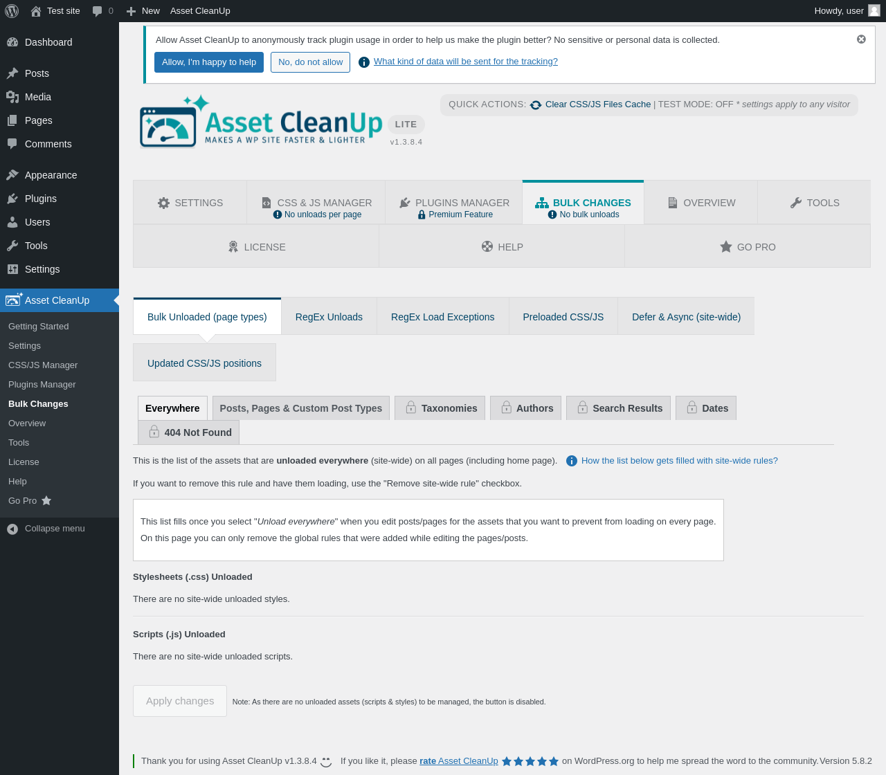Select the Everywhere tab

[172, 408]
